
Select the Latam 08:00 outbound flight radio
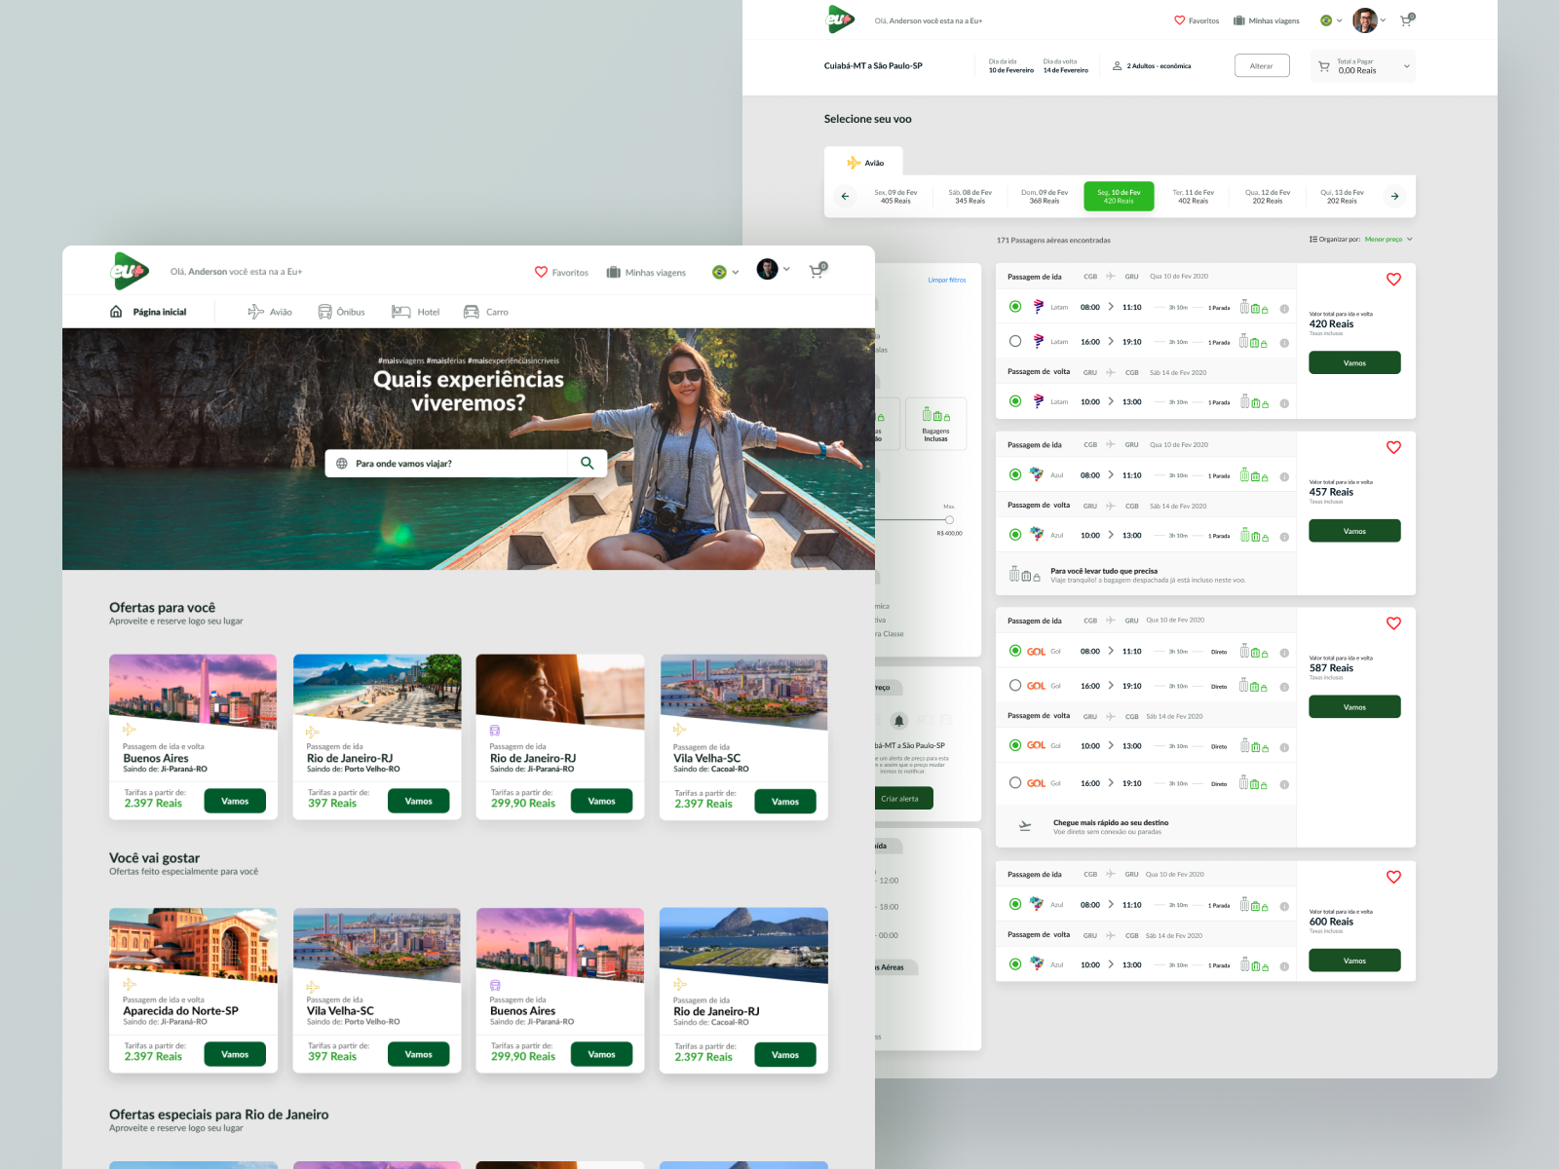[1015, 307]
